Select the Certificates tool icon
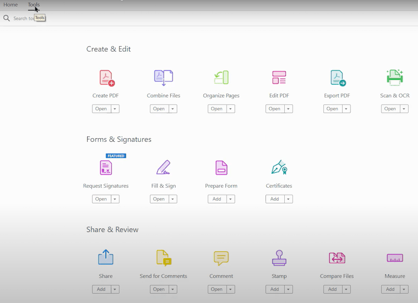This screenshot has height=303, width=418. 279,167
